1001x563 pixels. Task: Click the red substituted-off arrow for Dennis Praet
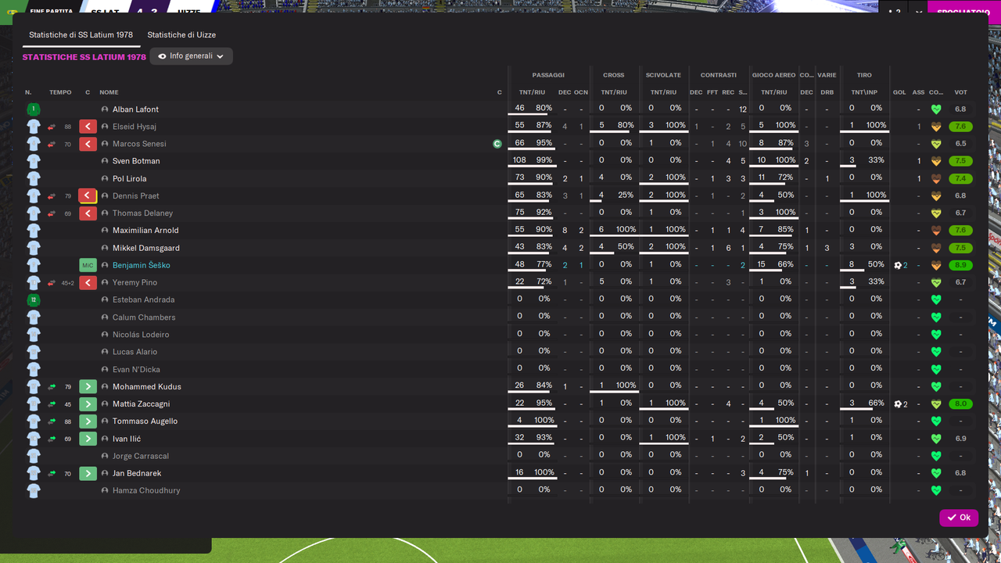[88, 195]
